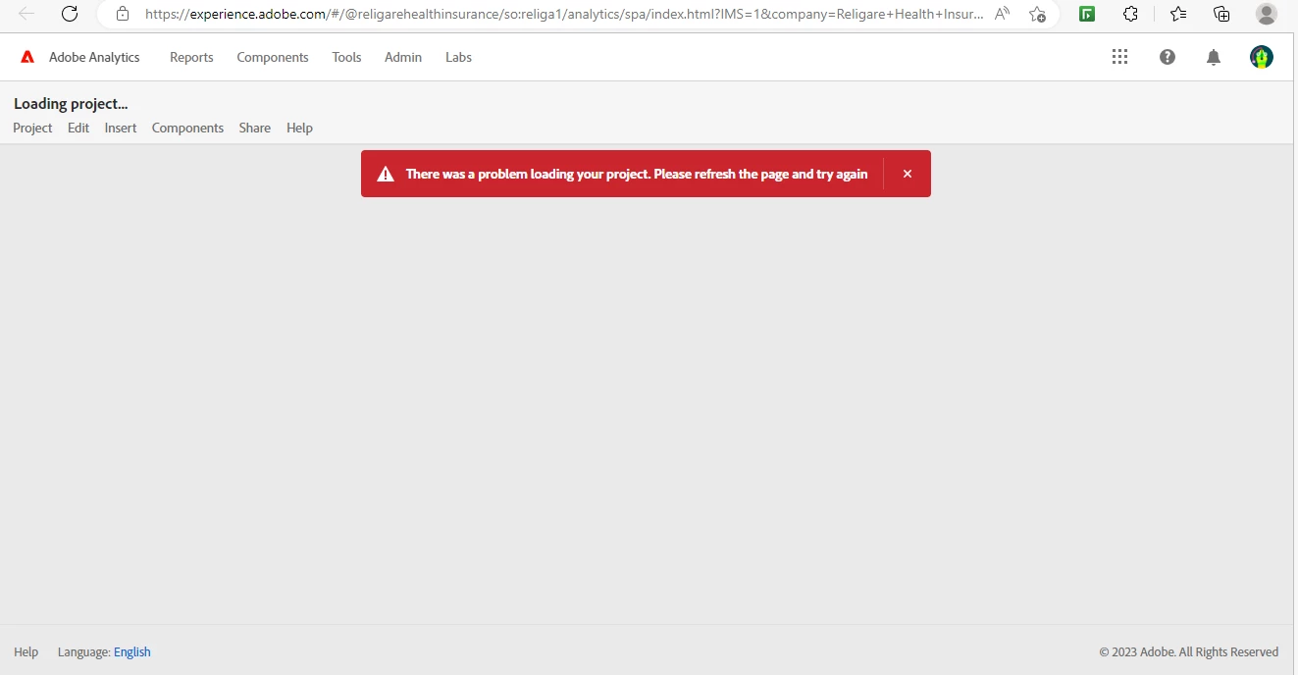This screenshot has height=675, width=1298.
Task: Click the Help link in the footer
Action: coord(26,651)
